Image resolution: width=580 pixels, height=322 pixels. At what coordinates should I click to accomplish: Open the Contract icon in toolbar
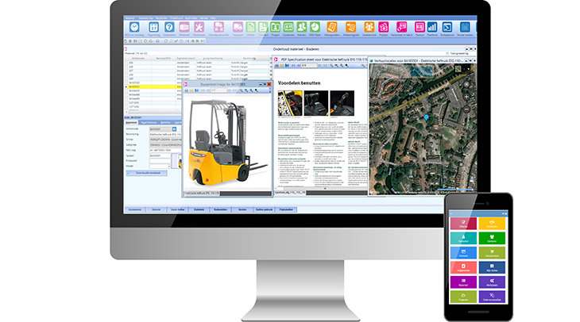(x=263, y=27)
